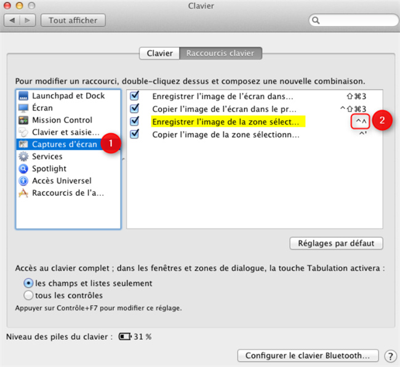Click shortcut ⇧⌘3 of Enregistrer l'image de l'écran
The height and width of the screenshot is (367, 400).
[356, 96]
